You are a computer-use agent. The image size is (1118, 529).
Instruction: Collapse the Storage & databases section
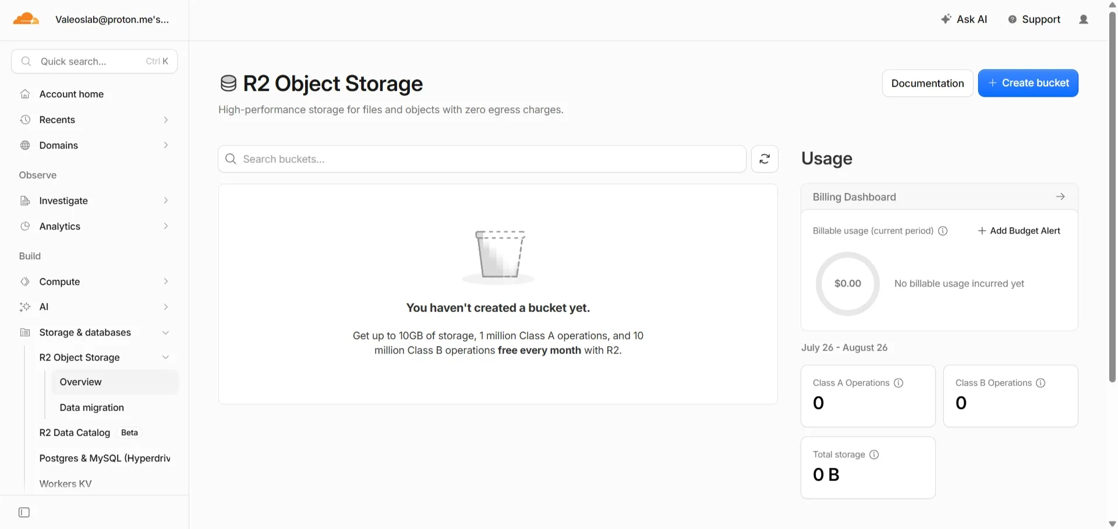(166, 333)
